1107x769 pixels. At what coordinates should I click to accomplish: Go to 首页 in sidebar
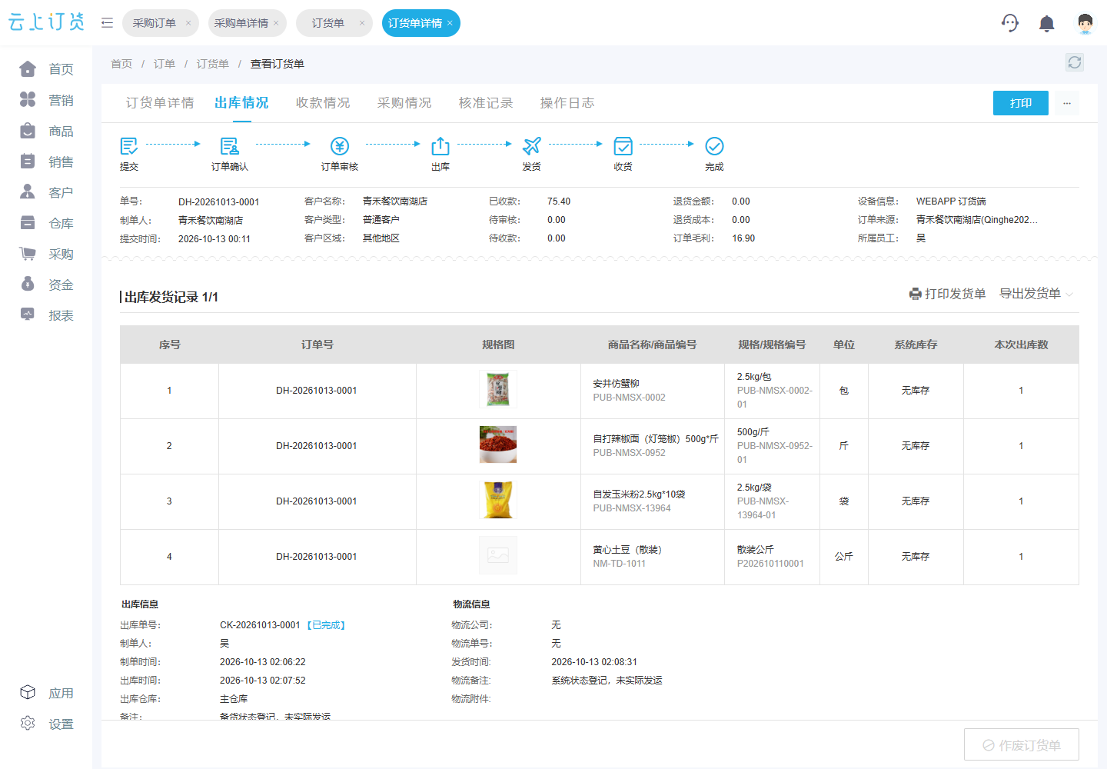point(46,69)
